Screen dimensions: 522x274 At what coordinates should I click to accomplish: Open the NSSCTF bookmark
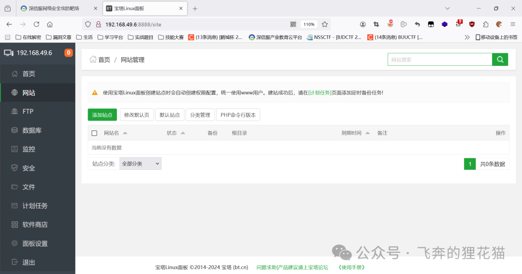pos(334,37)
